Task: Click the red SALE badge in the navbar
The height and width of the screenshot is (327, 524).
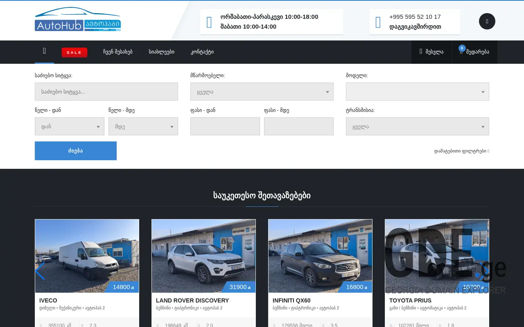Action: (x=74, y=52)
